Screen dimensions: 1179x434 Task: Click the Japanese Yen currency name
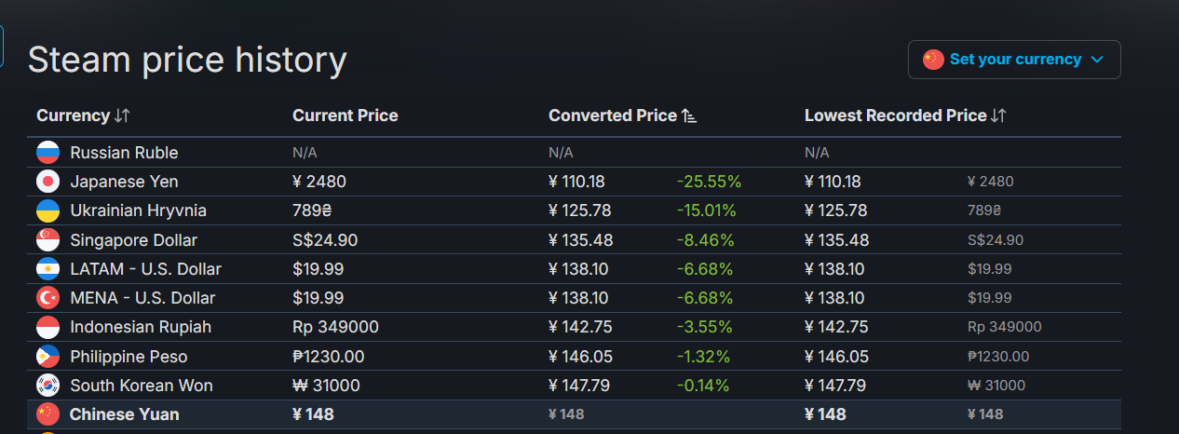click(x=124, y=182)
